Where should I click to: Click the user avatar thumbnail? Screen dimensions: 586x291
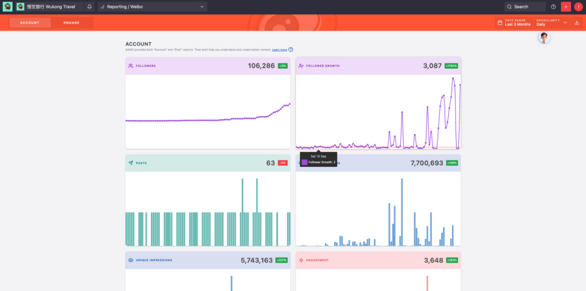544,38
